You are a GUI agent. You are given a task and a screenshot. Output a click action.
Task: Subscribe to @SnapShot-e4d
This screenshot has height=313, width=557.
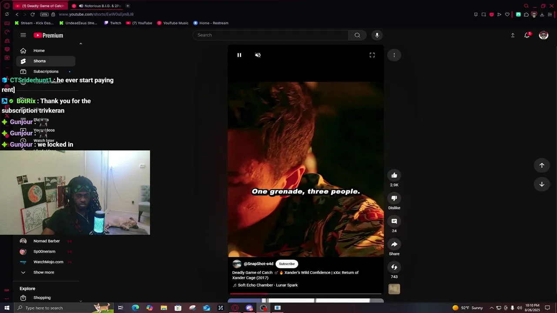click(287, 264)
